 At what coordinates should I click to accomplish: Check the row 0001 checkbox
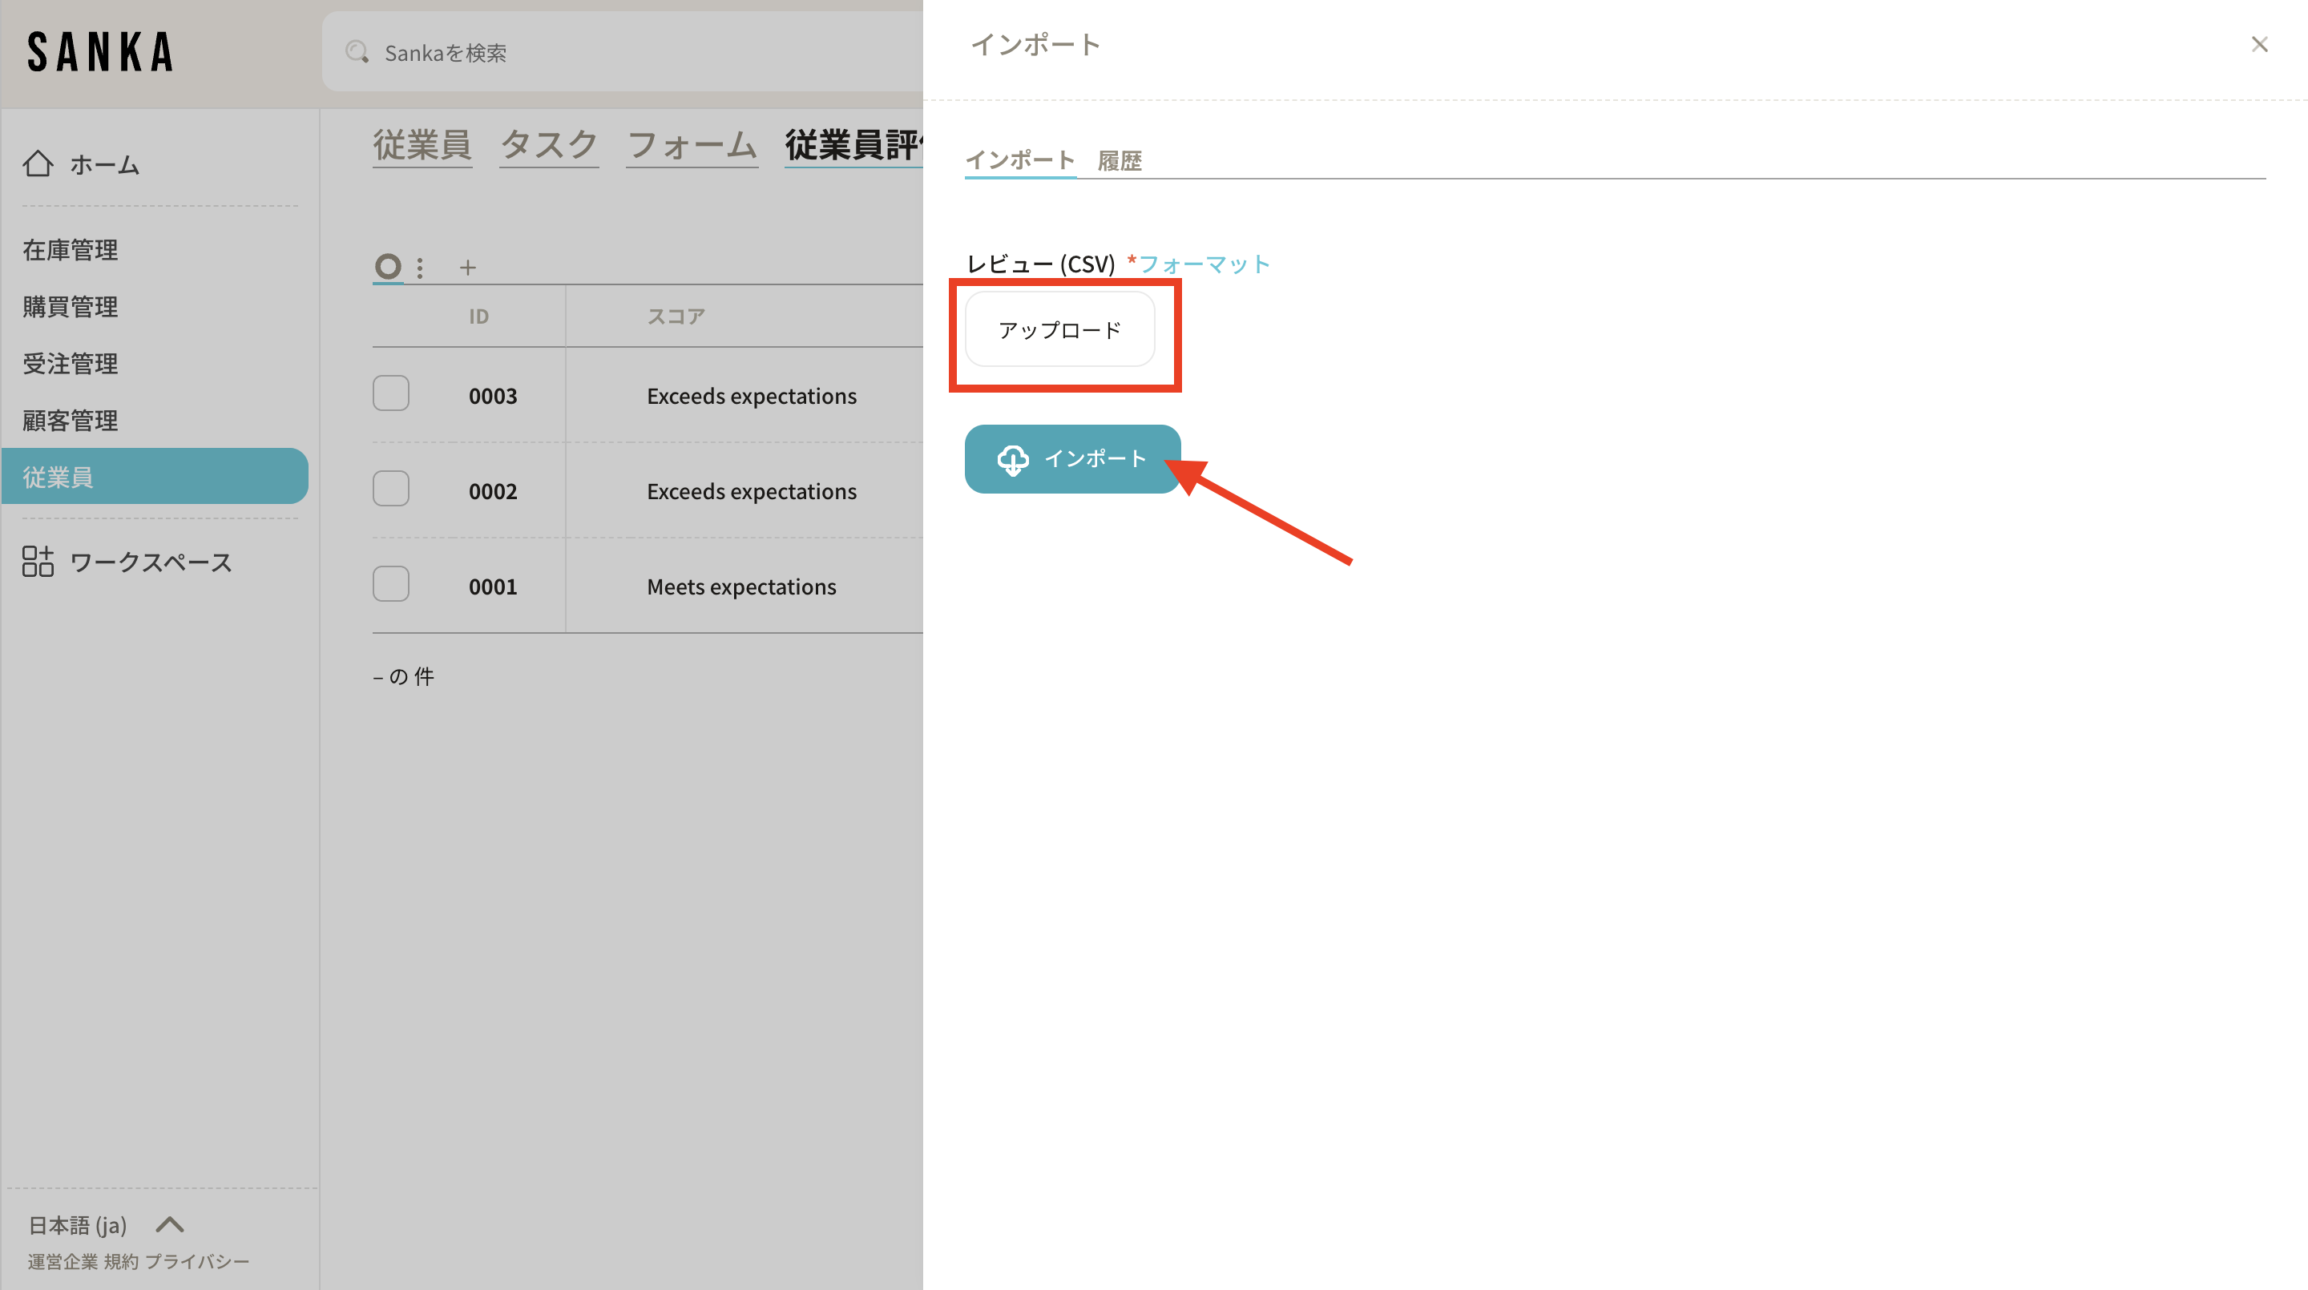[x=390, y=584]
